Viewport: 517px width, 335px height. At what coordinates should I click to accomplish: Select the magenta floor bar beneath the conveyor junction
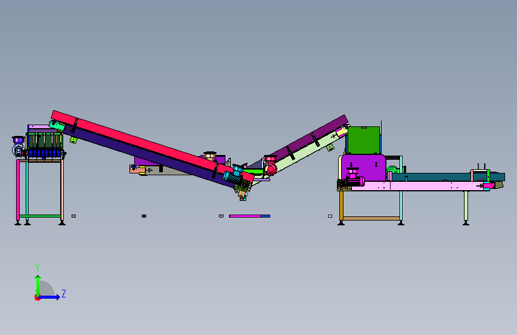245,216
